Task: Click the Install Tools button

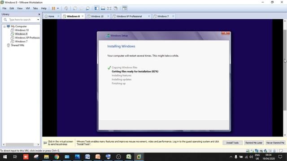Action: pyautogui.click(x=232, y=143)
